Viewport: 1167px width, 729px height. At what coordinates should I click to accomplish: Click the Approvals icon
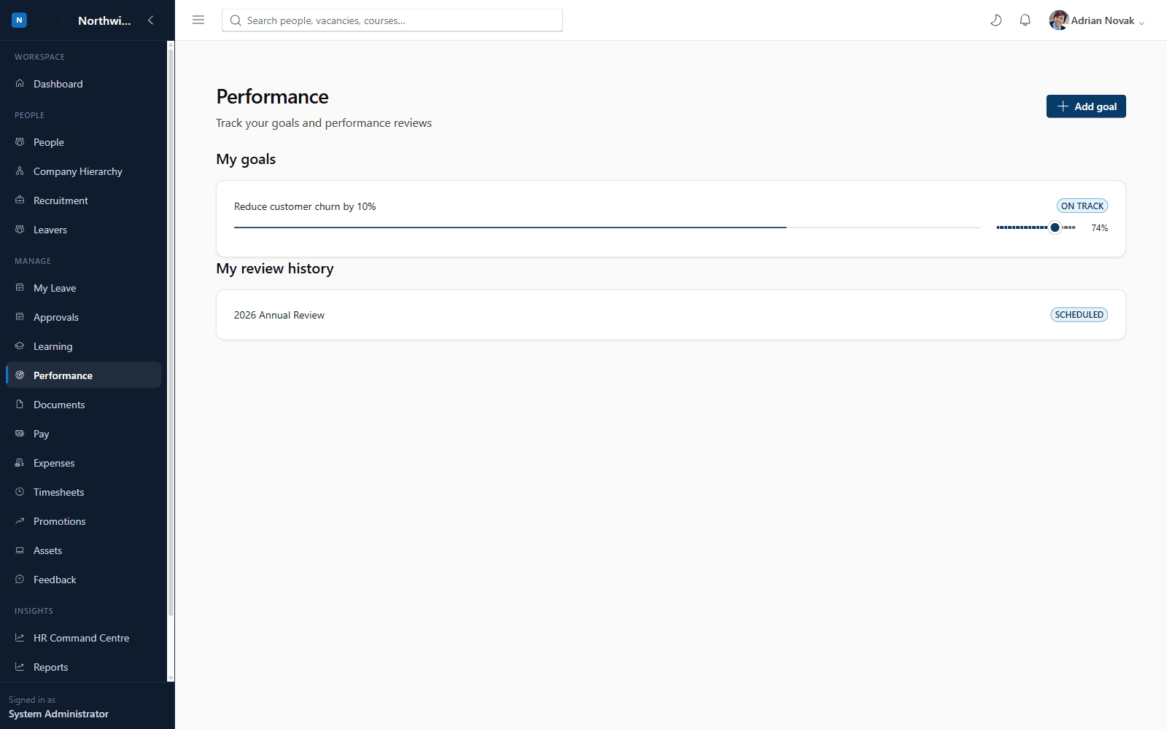click(x=20, y=317)
